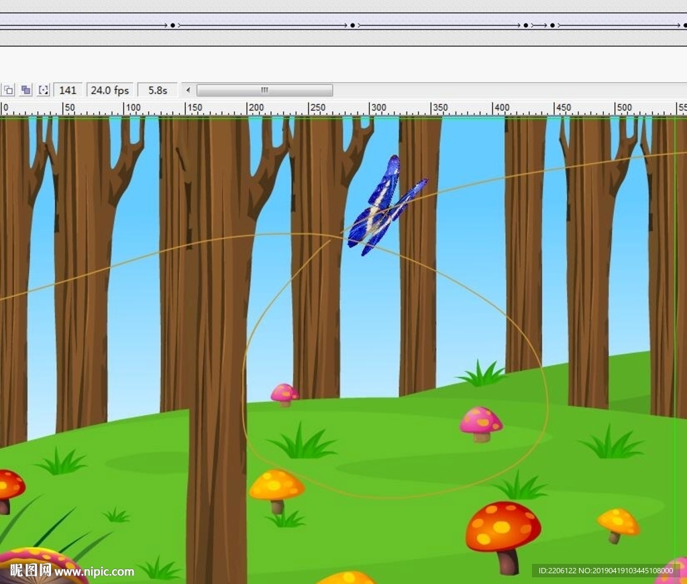Click the short tween span between paired keyframes
687x584 pixels.
click(539, 25)
